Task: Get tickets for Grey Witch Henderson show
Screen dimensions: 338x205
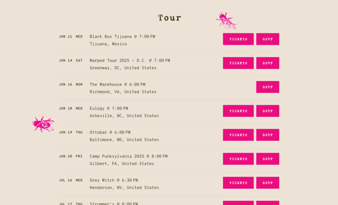Action: [x=238, y=183]
